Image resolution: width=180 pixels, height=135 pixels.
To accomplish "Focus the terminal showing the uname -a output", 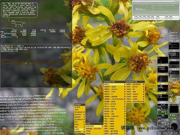I will [x=36, y=66].
